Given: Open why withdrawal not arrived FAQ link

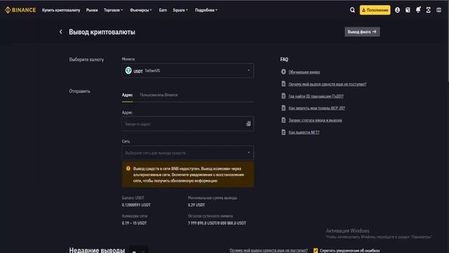Looking at the screenshot, I should point(328,84).
